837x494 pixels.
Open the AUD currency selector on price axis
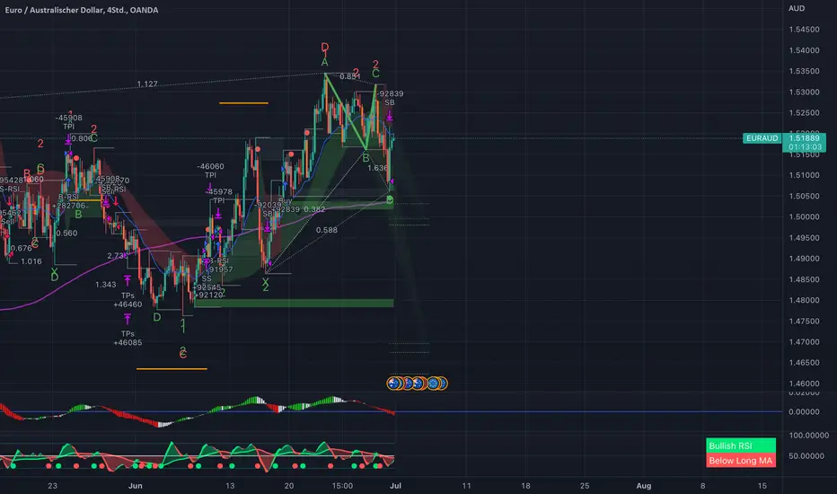click(x=797, y=8)
